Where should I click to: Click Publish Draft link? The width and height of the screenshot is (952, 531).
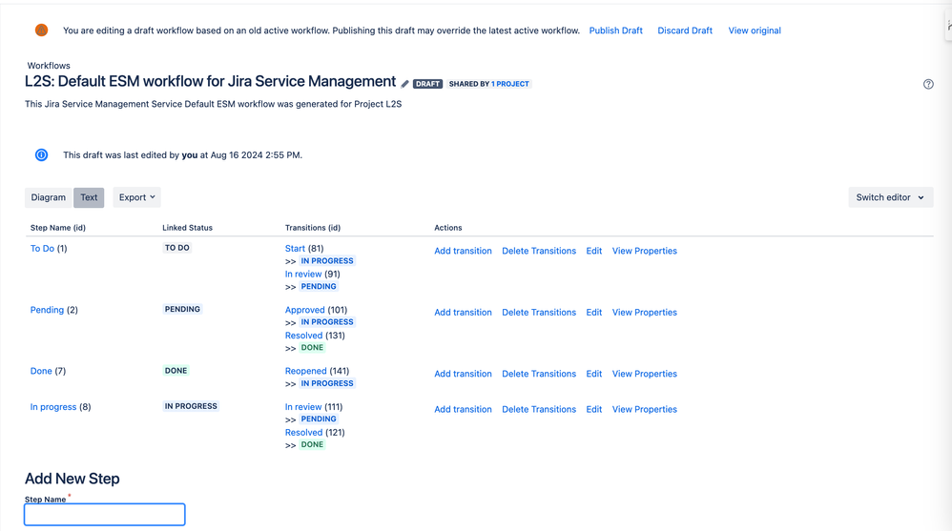pos(615,31)
